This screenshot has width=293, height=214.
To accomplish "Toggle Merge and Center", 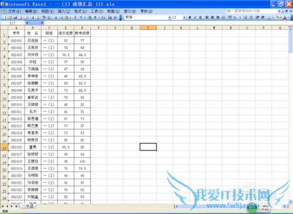I will tap(223, 18).
